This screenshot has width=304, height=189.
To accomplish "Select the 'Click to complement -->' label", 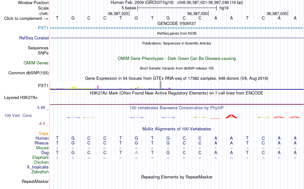I will [x=26, y=19].
